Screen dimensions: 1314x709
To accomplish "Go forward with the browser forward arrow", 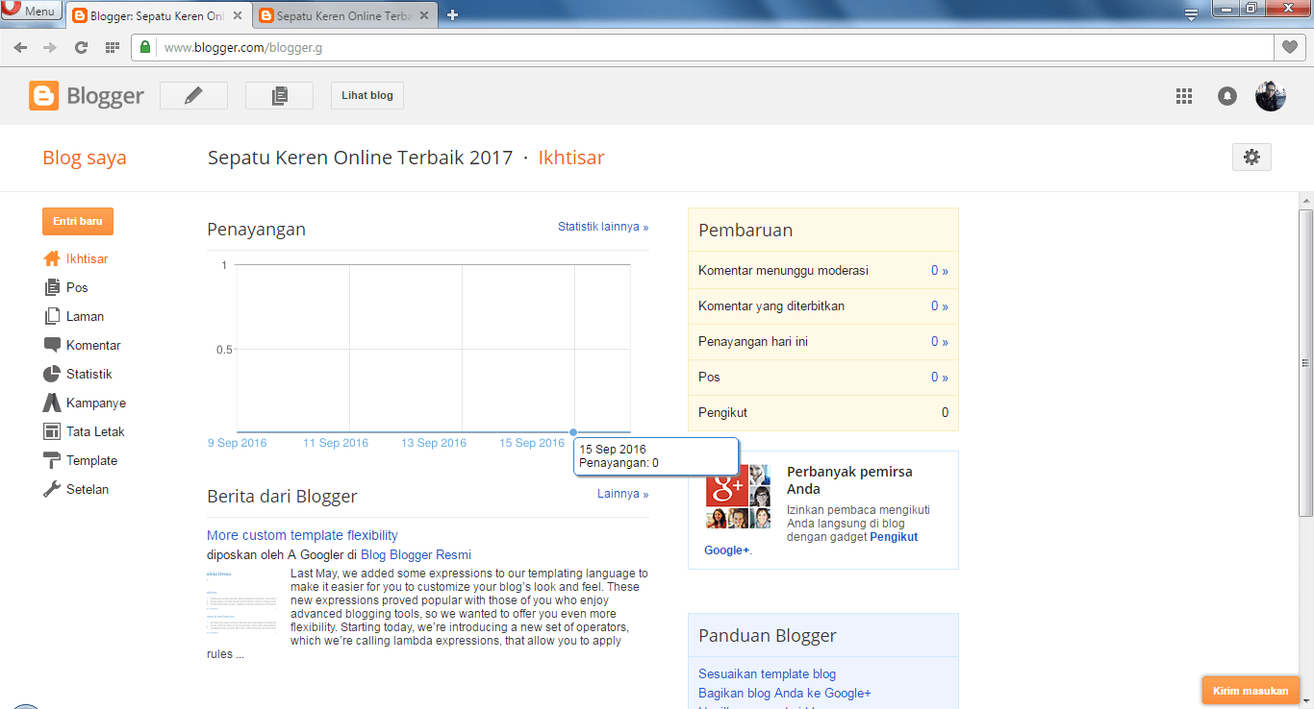I will [x=50, y=47].
